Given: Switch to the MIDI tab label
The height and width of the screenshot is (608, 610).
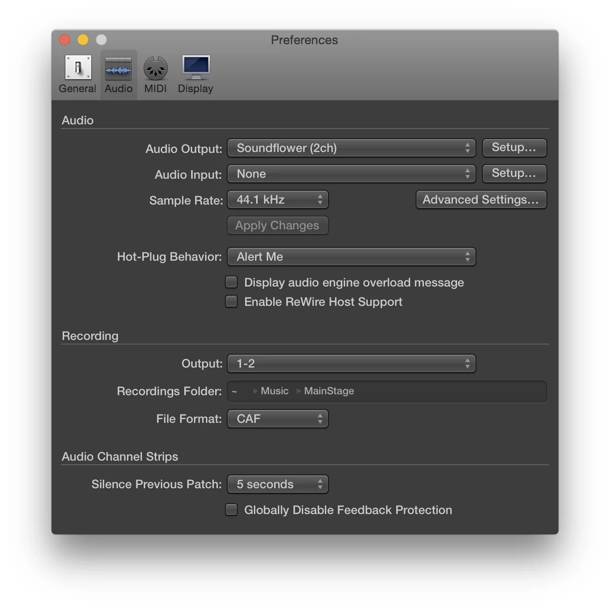Looking at the screenshot, I should (x=155, y=88).
